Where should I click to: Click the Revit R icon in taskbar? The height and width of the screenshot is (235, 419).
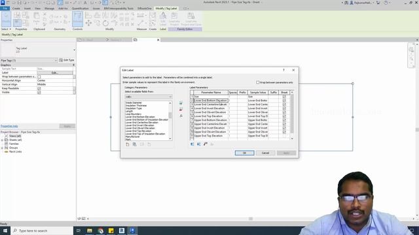(x=122, y=230)
